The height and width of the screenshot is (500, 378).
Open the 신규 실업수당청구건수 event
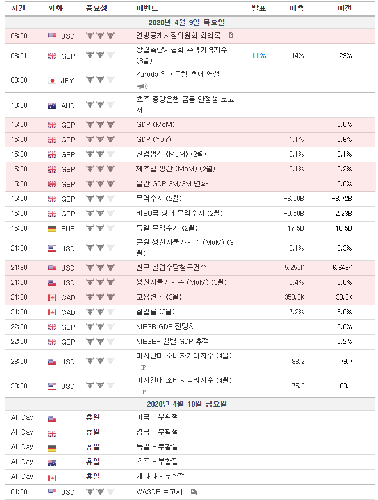click(x=172, y=267)
